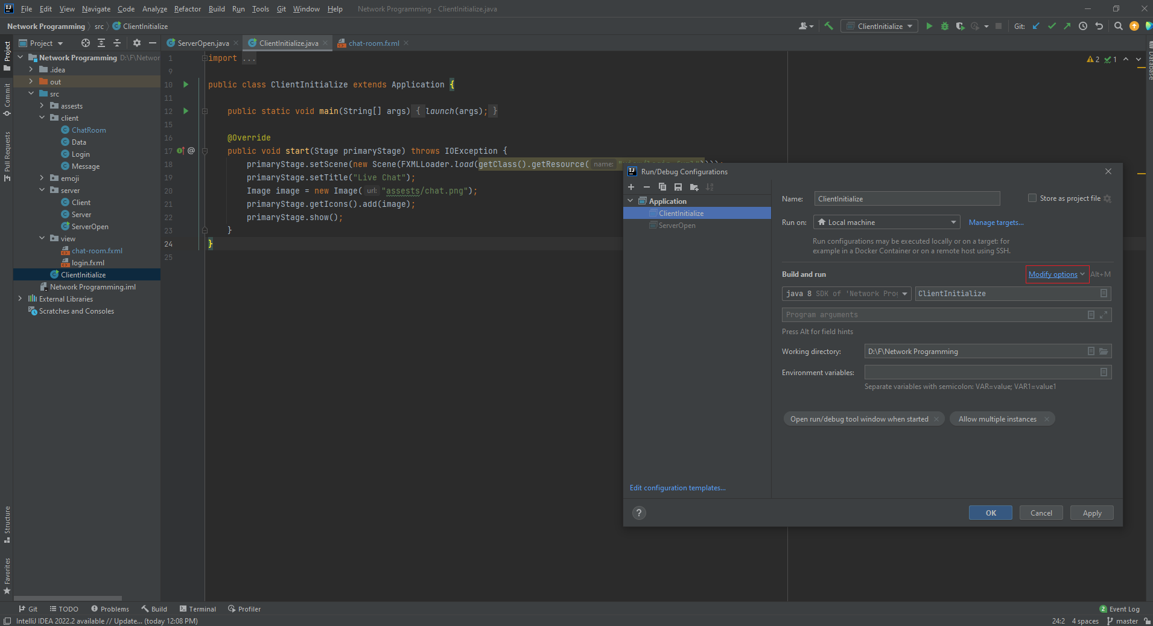Remove configuration with minus icon

(647, 187)
